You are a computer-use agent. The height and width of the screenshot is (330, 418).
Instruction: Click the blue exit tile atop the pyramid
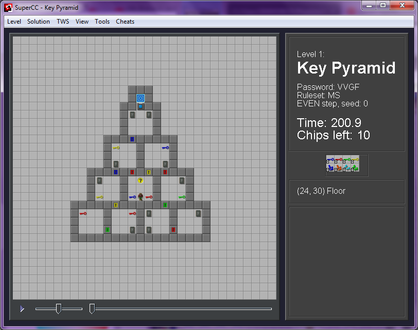(141, 98)
